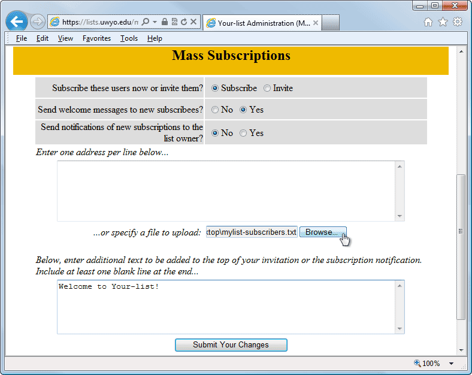Image resolution: width=472 pixels, height=375 pixels.
Task: Select the Subscribe radio button
Action: 214,88
